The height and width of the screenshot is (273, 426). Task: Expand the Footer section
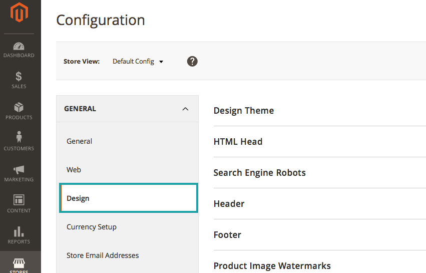227,235
